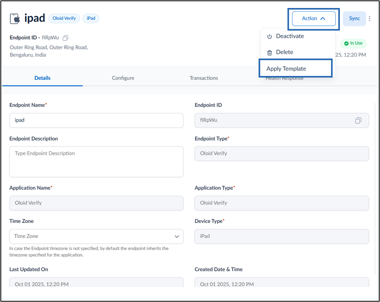
Task: Click the Sync button
Action: [x=354, y=18]
